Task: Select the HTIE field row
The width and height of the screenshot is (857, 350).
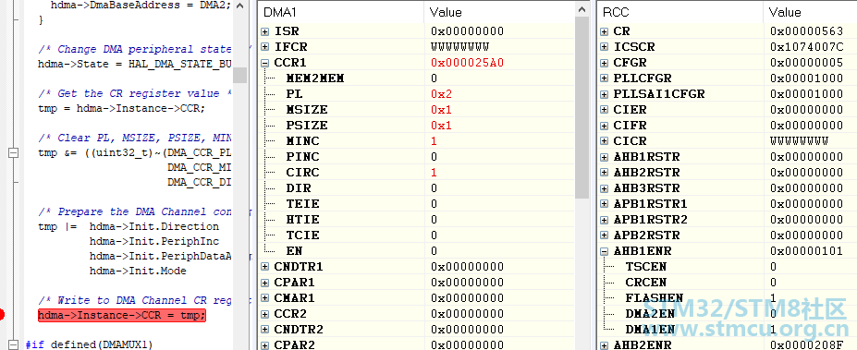Action: click(416, 220)
